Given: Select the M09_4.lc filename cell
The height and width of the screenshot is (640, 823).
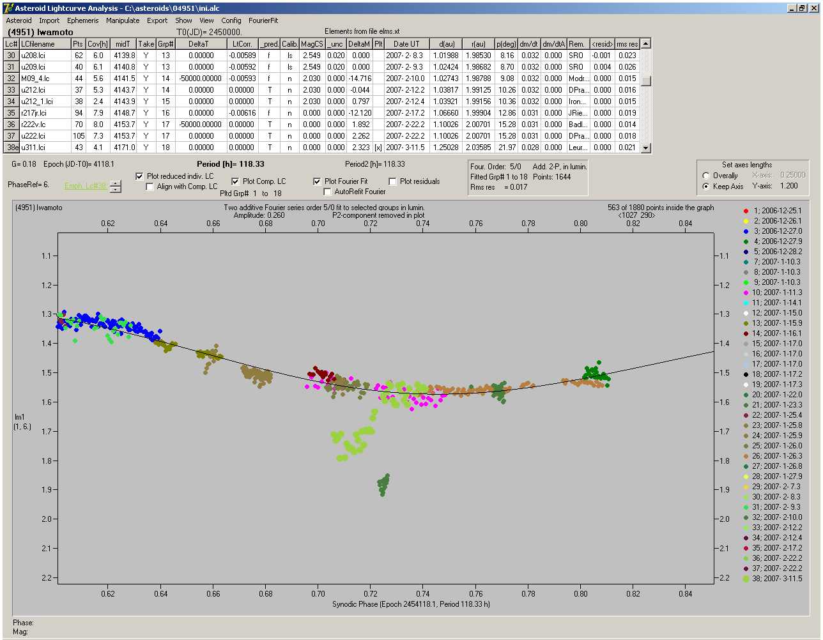Looking at the screenshot, I should (45, 79).
